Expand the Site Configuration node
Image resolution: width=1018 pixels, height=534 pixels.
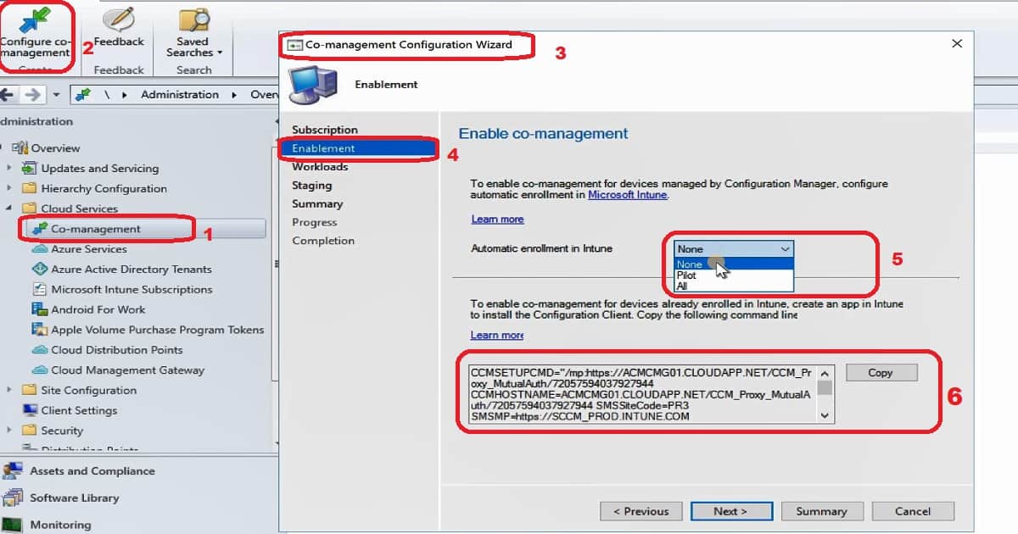pyautogui.click(x=9, y=390)
